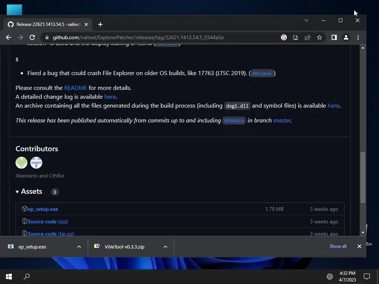This screenshot has height=284, width=379.
Task: Open the Windows Start menu
Action: click(x=9, y=277)
